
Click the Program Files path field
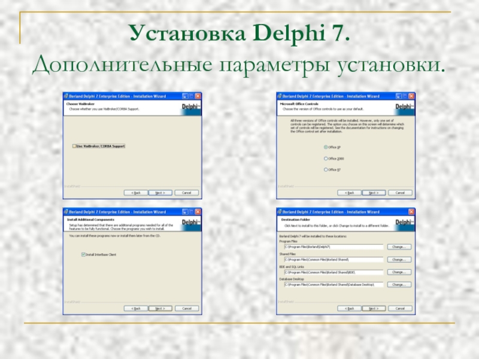click(334, 247)
